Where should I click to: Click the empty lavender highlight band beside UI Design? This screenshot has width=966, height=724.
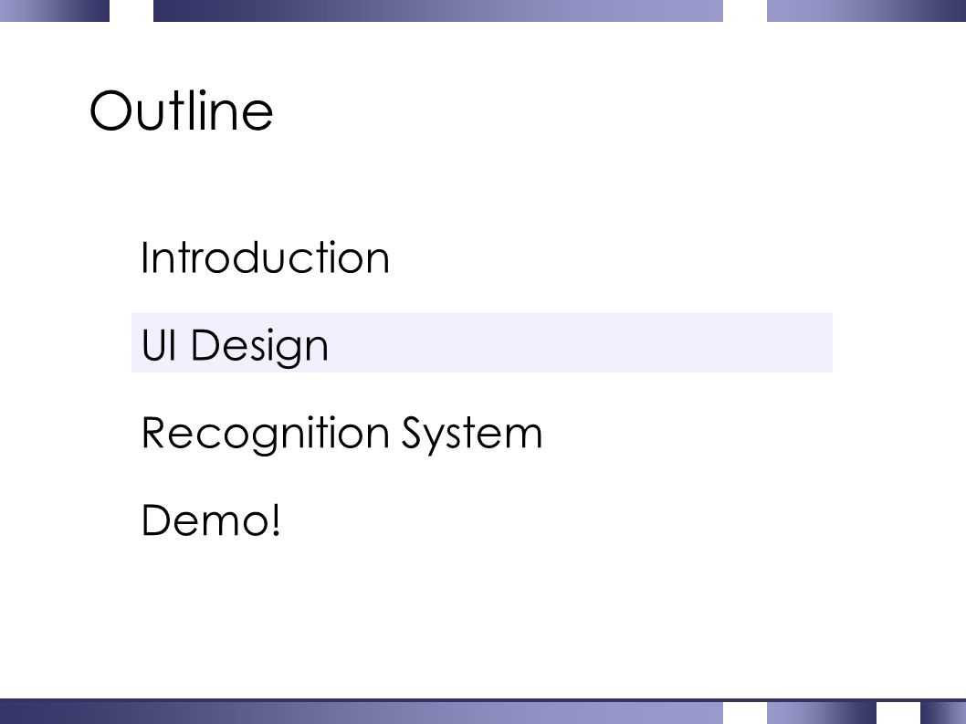tap(579, 342)
